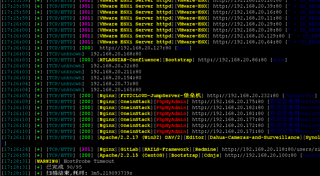Click the URL http://192.168.20.16:80
The width and height of the screenshot is (320, 176).
point(247,12)
